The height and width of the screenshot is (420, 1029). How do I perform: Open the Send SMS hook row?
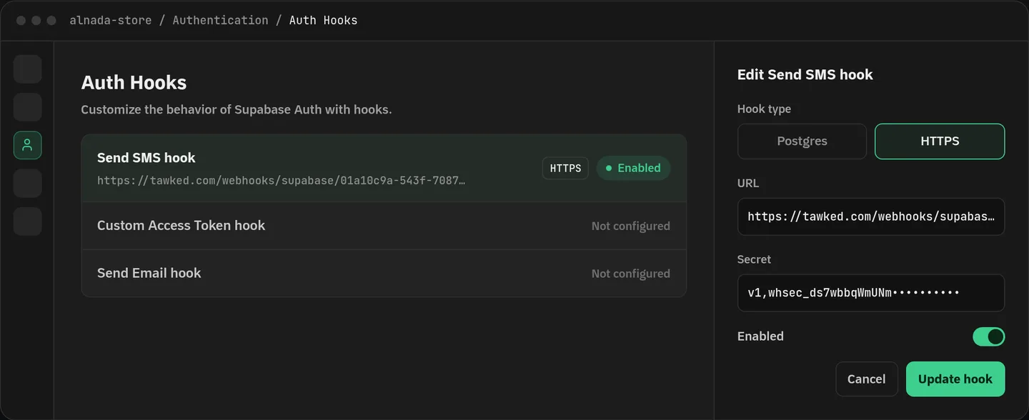[x=384, y=168]
